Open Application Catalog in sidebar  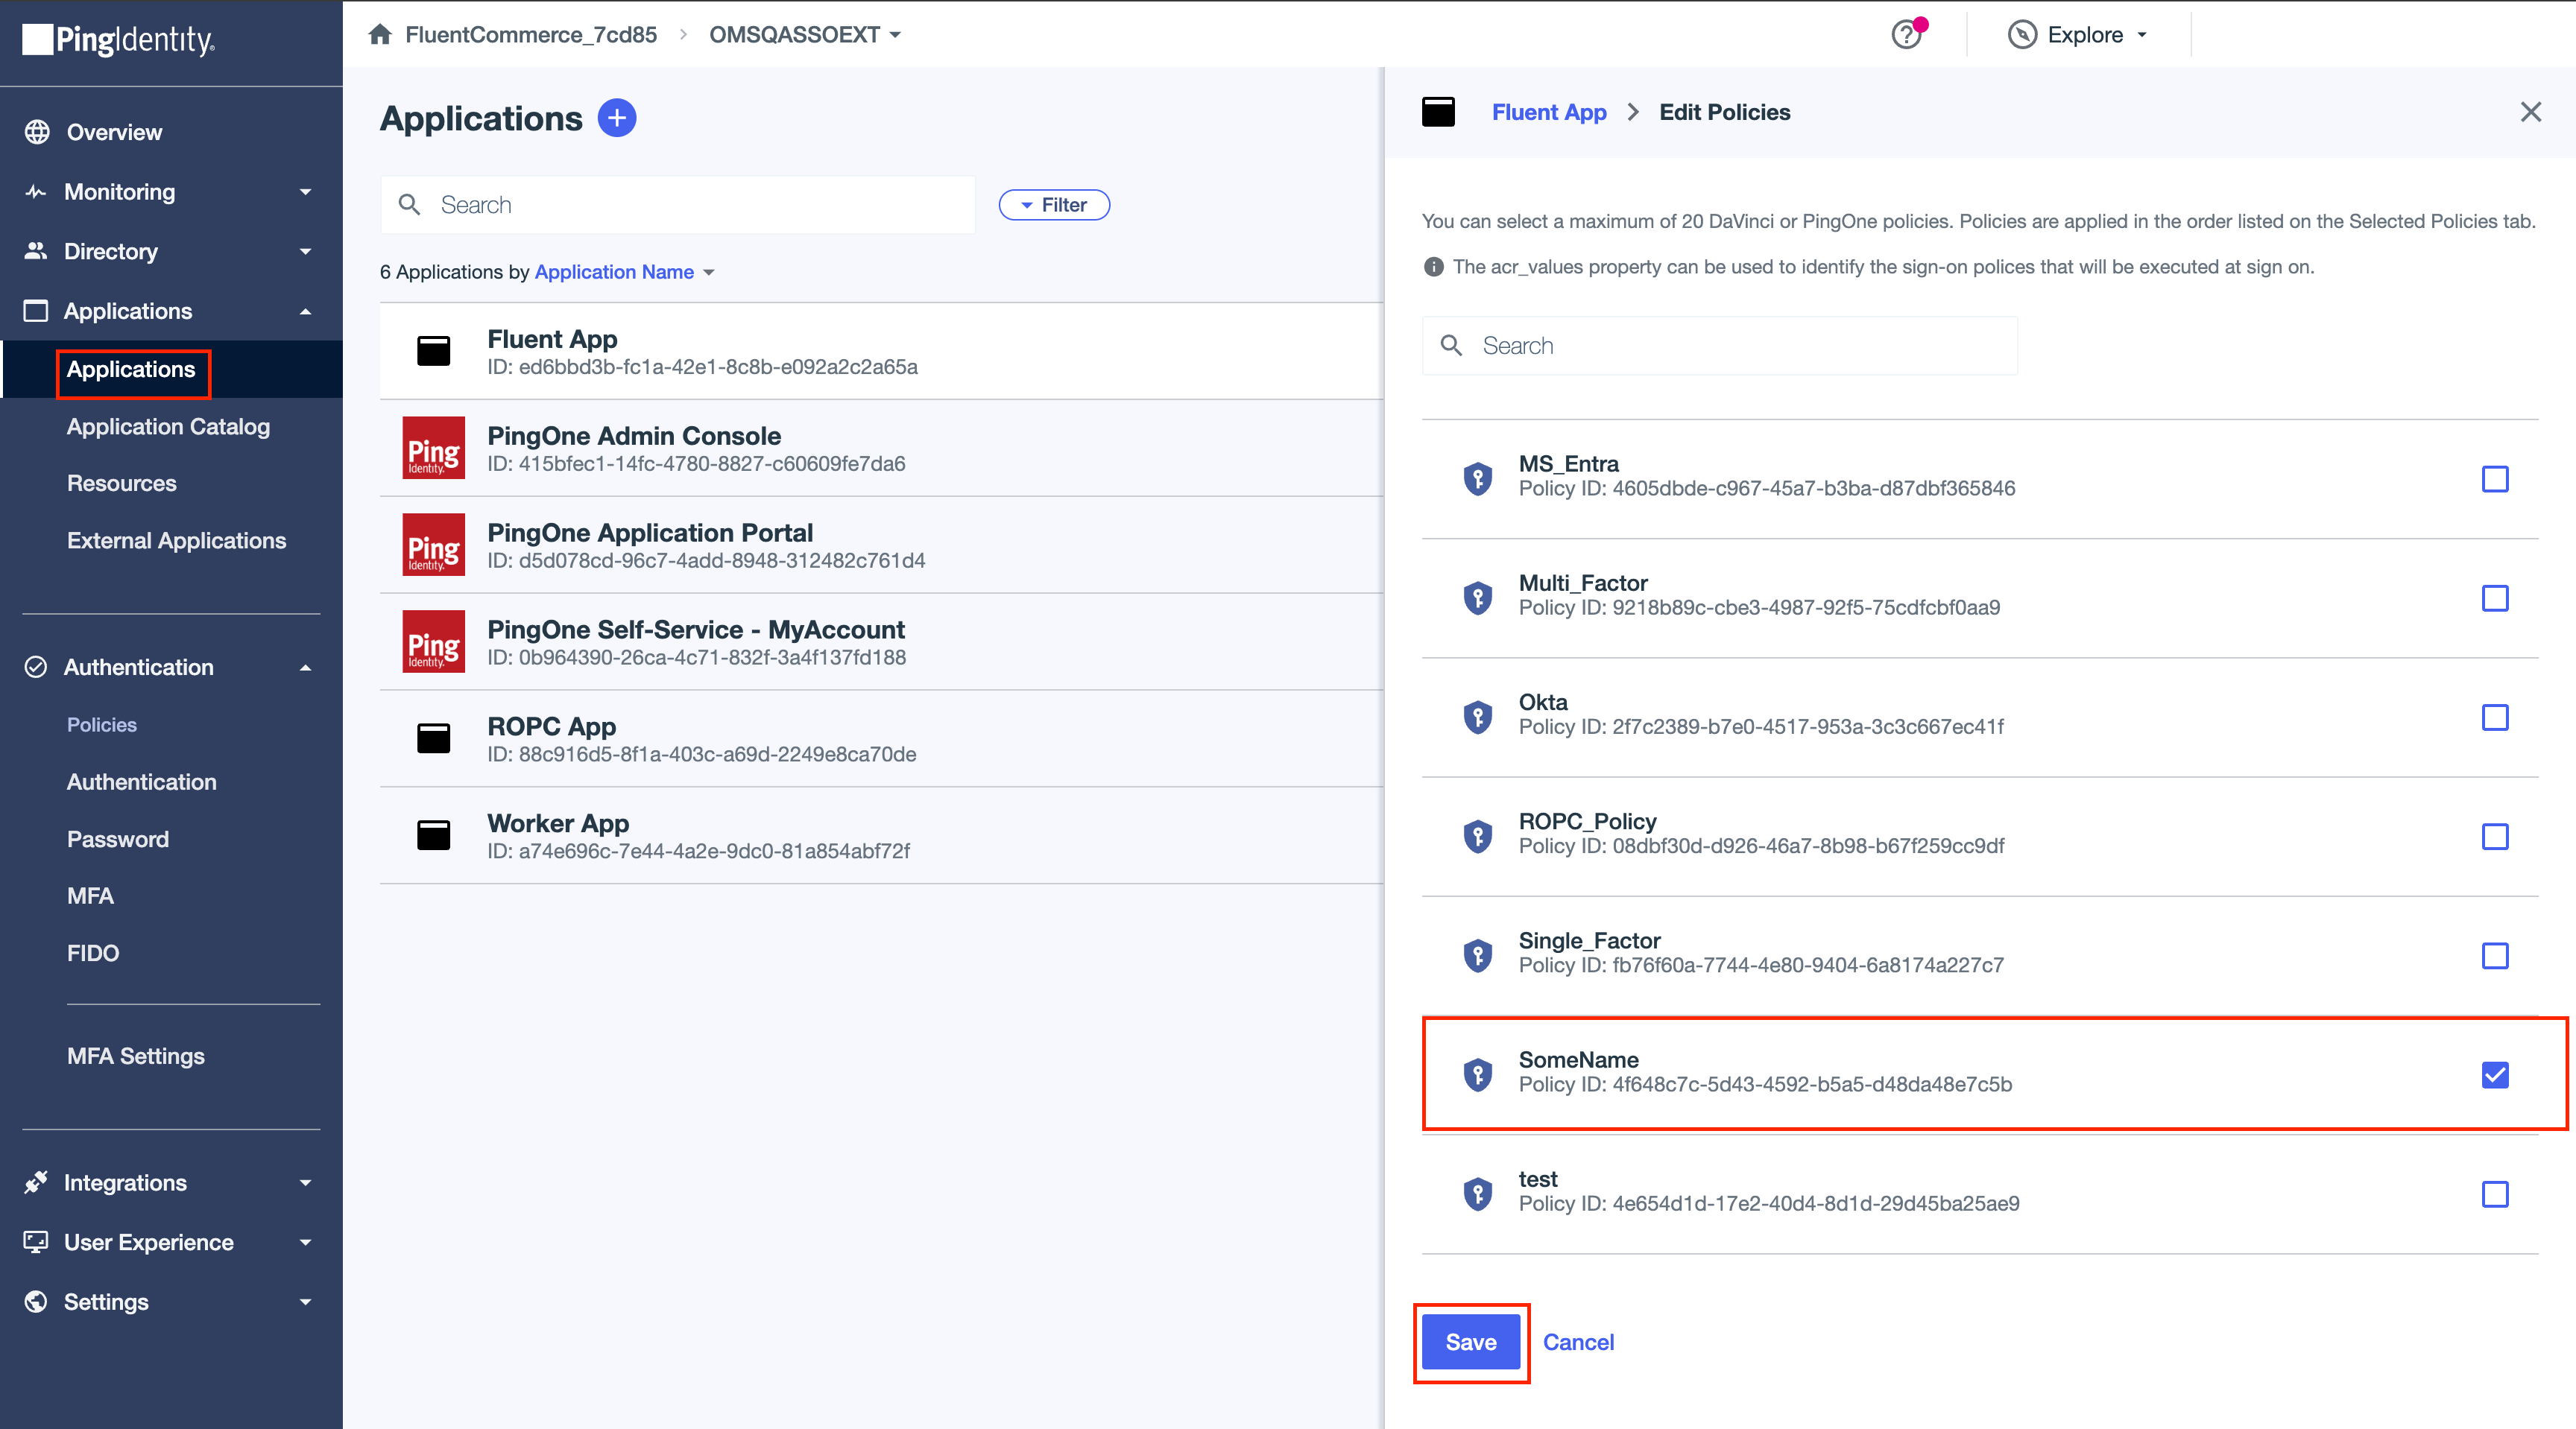tap(168, 427)
